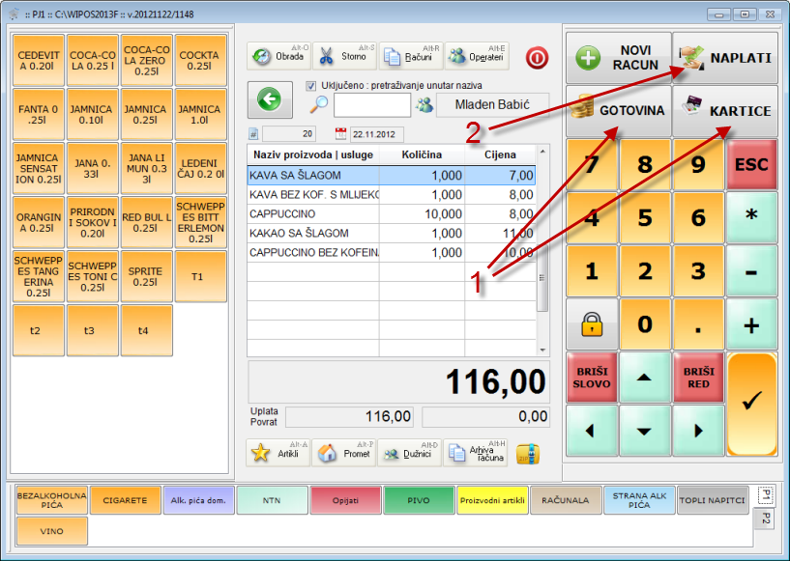
Task: Click the padlock lock icon
Action: point(592,324)
